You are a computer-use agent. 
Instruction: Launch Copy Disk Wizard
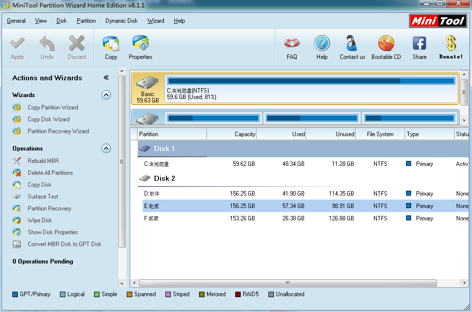(x=49, y=119)
